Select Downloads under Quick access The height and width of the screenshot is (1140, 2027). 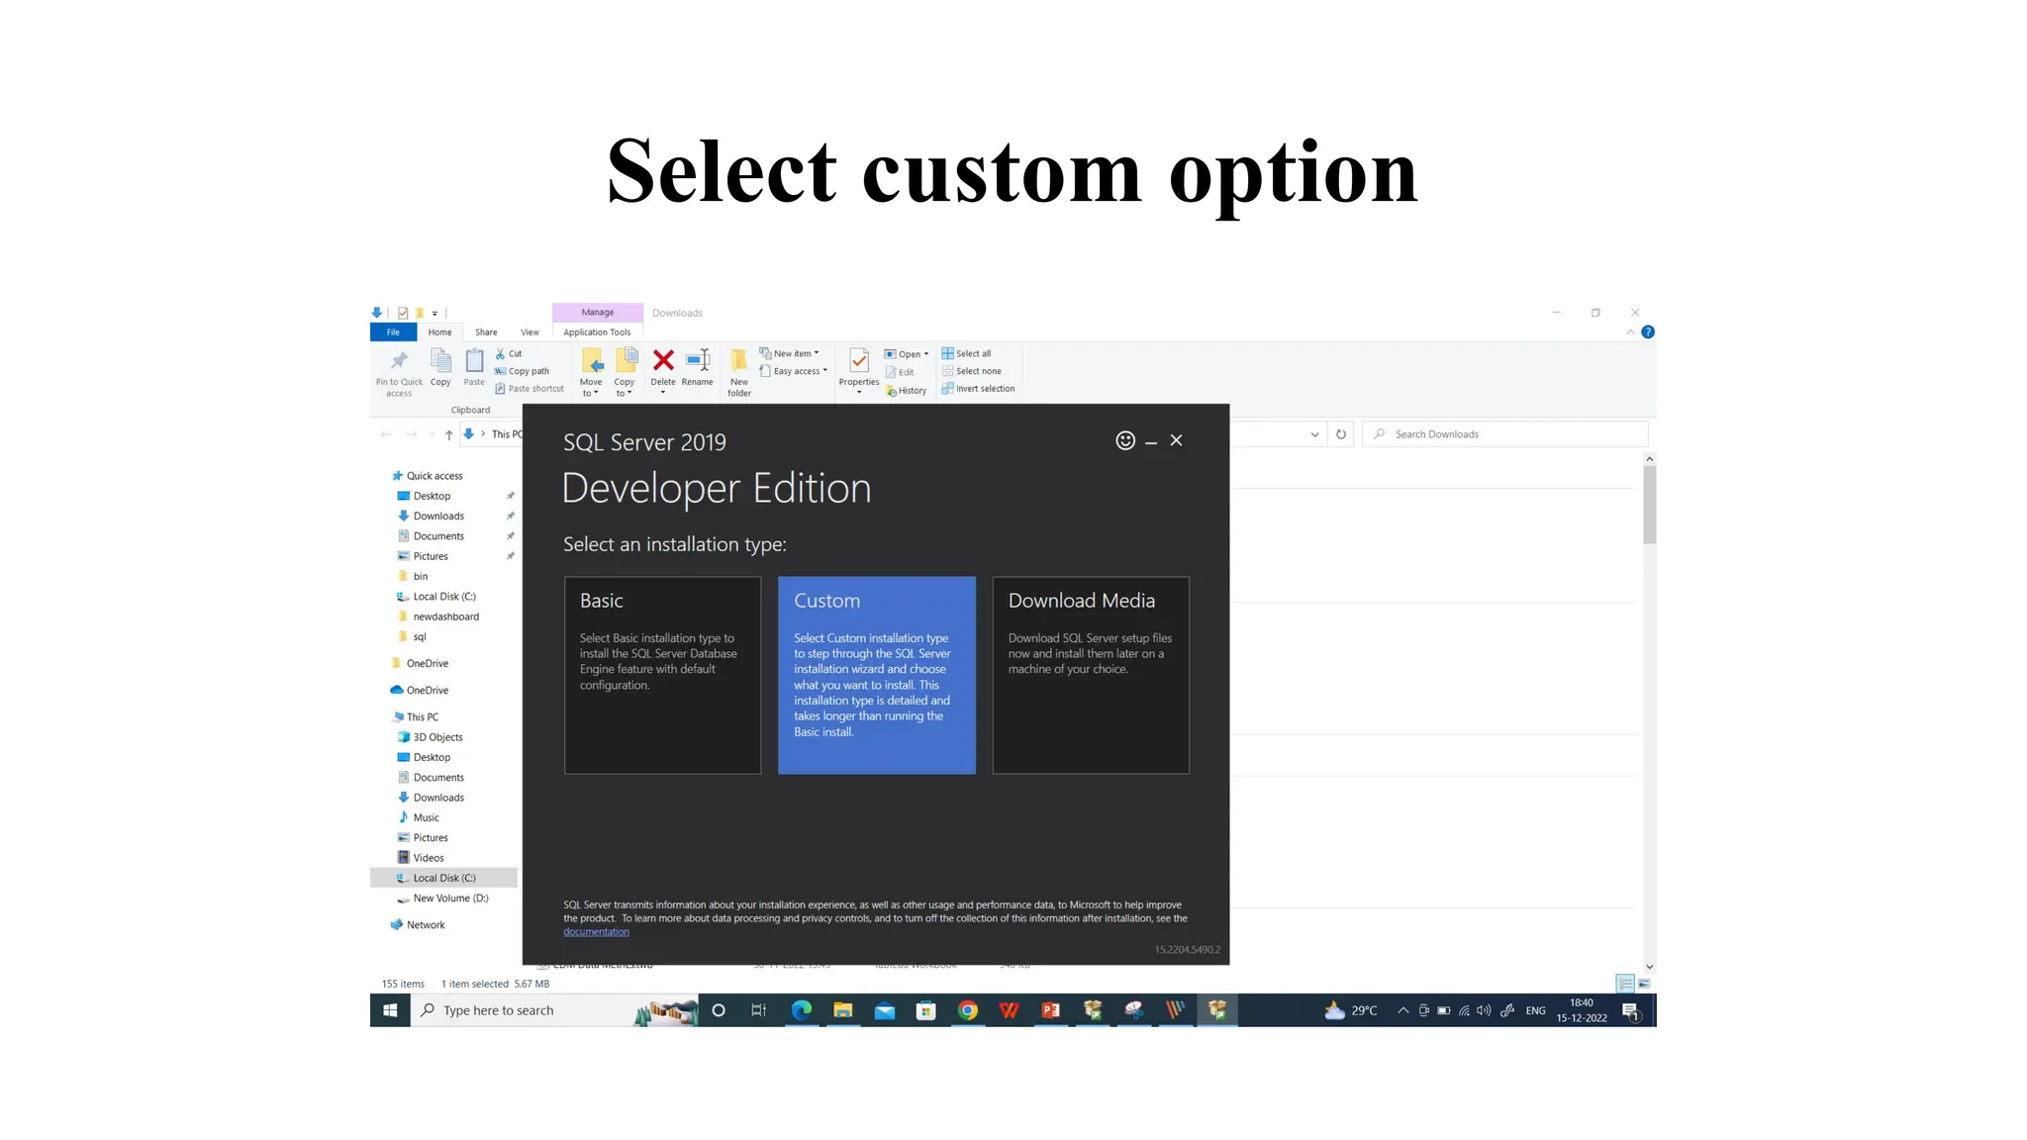pos(431,517)
